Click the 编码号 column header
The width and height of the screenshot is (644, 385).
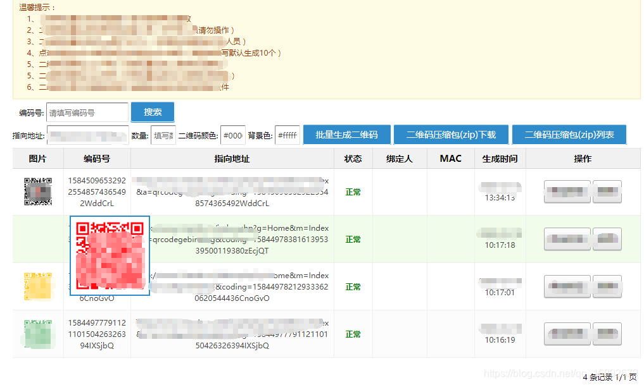[x=97, y=159]
